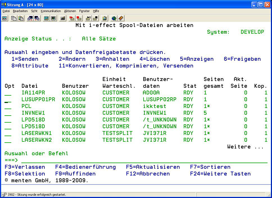
Task: Click the help question mark toolbar icon
Action: (x=121, y=18)
